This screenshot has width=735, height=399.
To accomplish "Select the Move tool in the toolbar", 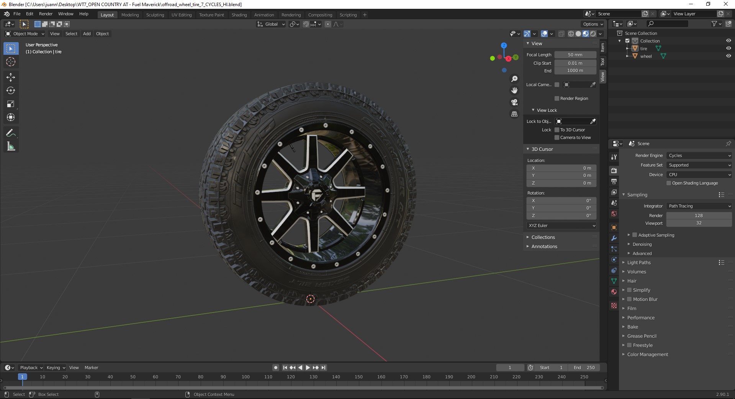I will 11,77.
